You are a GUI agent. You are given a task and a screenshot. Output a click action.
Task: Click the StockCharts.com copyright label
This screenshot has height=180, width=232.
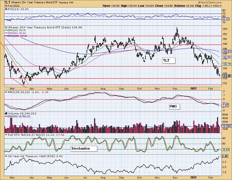pos(210,2)
